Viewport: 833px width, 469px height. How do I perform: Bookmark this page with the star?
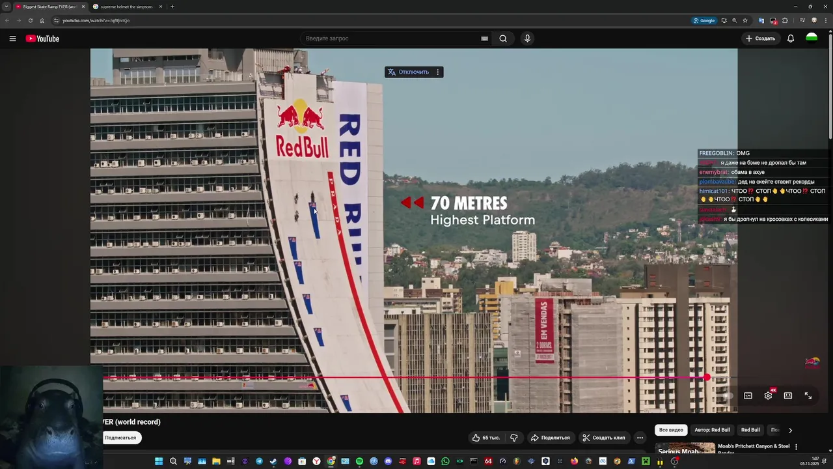pos(745,20)
